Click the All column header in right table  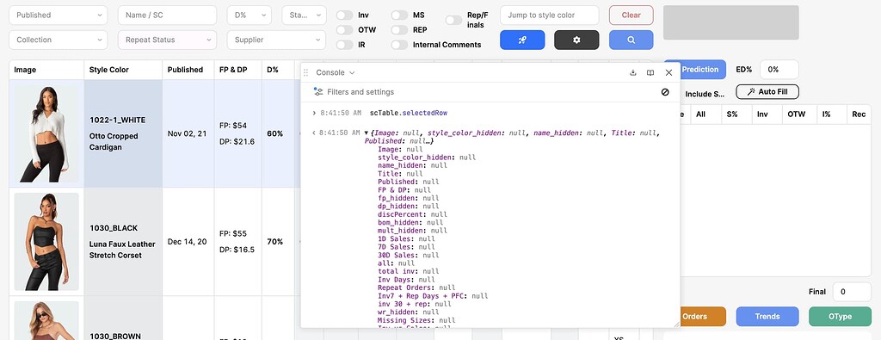(x=705, y=114)
